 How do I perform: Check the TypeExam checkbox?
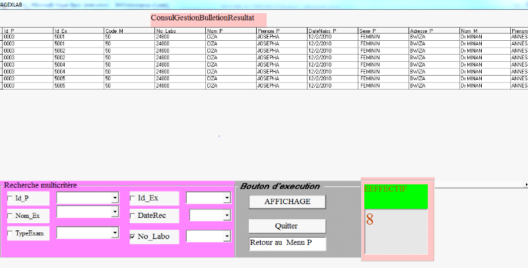click(x=10, y=234)
